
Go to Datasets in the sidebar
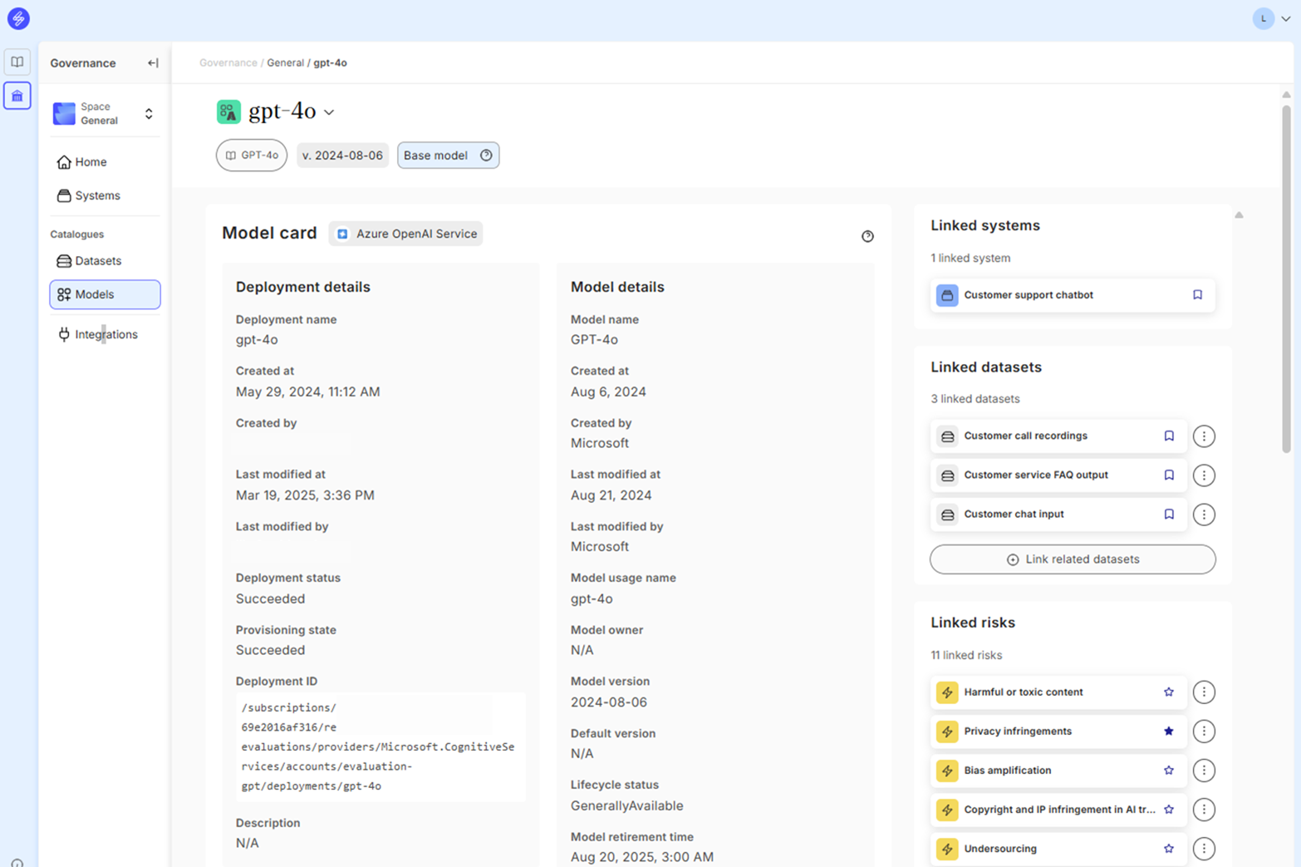point(97,261)
